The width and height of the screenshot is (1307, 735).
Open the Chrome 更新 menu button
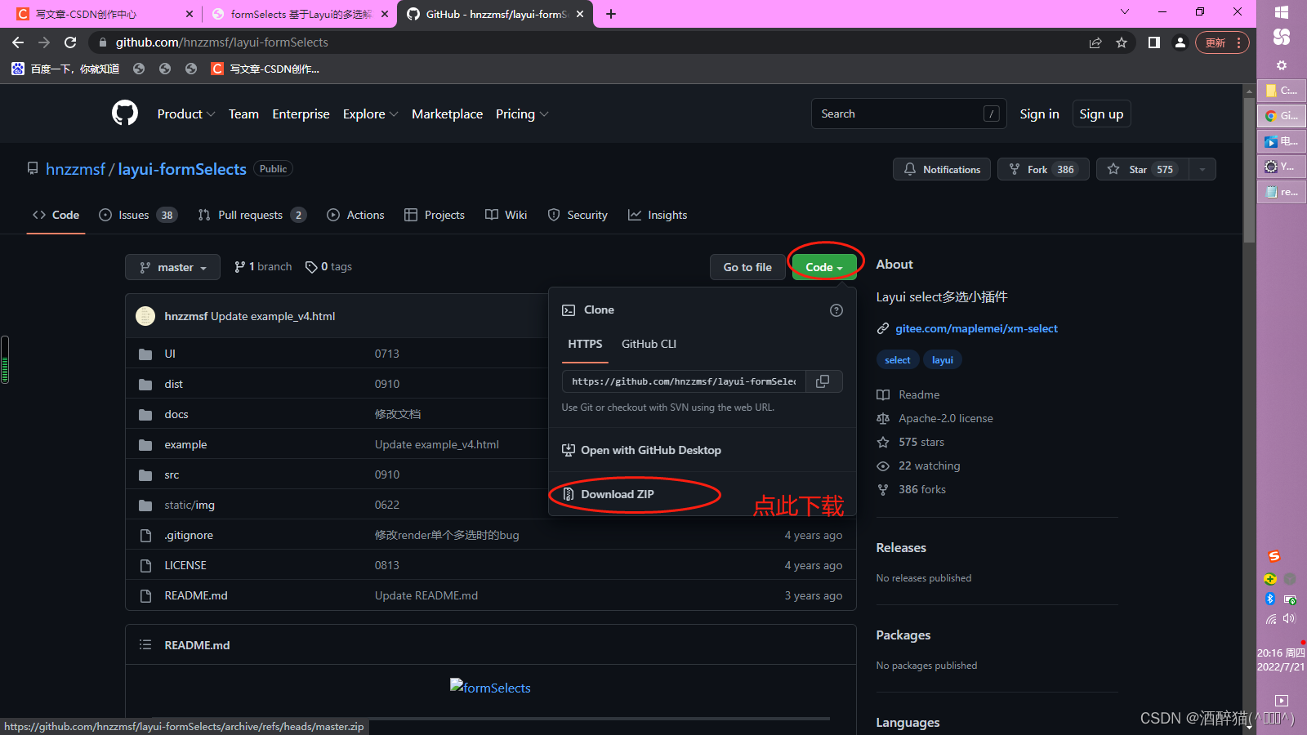pos(1222,42)
